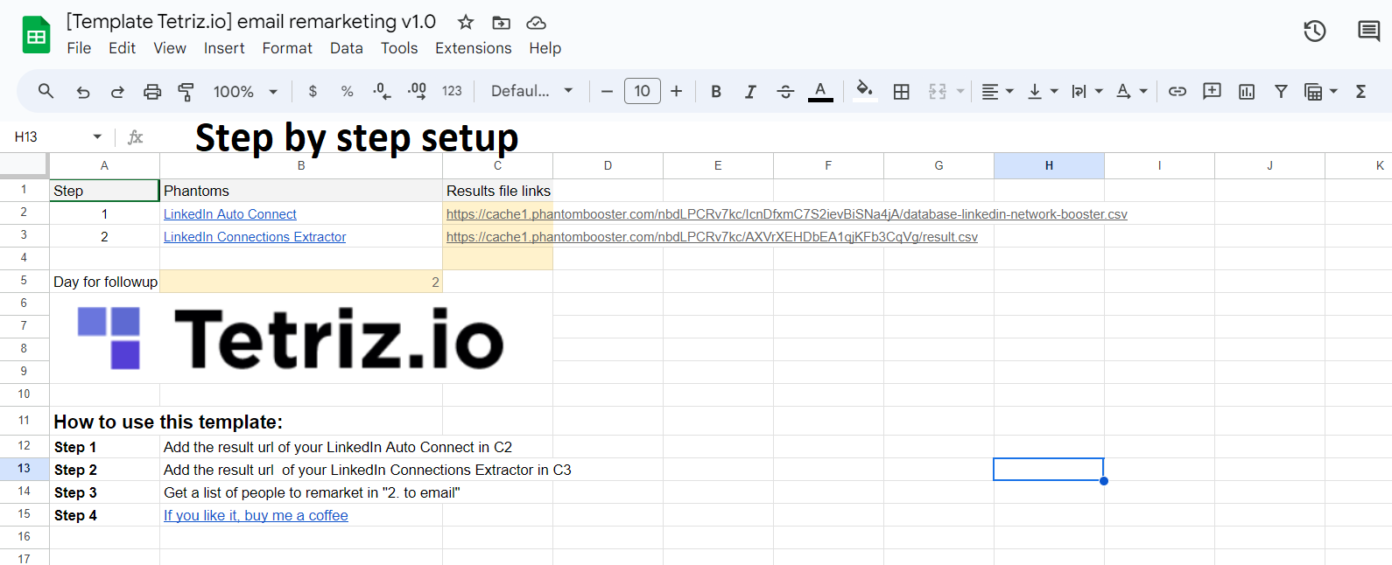Viewport: 1392px width, 565px height.
Task: Open Tools menu
Action: (399, 48)
